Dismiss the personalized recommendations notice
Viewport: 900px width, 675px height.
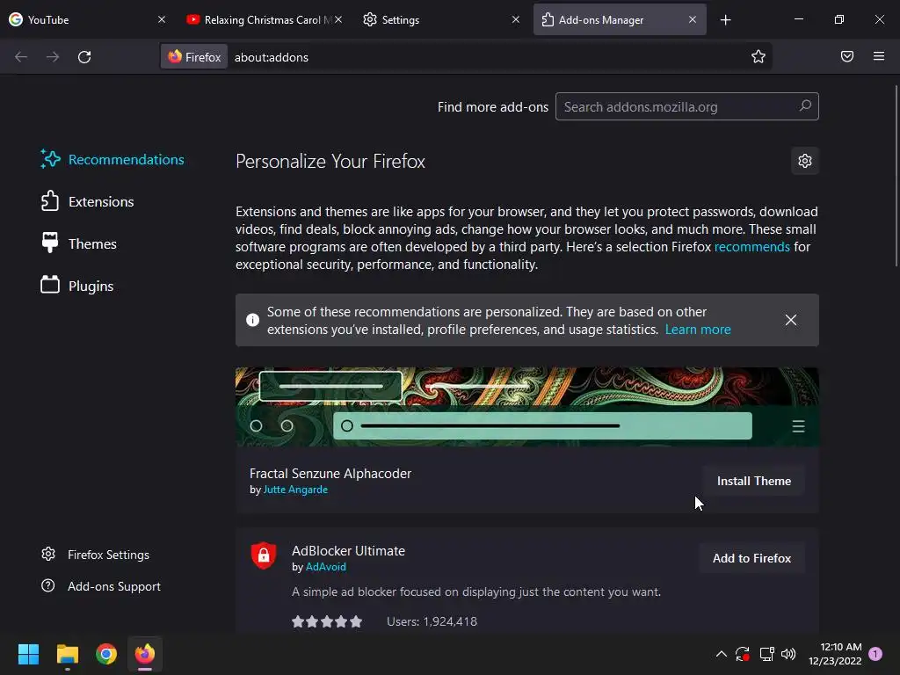790,320
